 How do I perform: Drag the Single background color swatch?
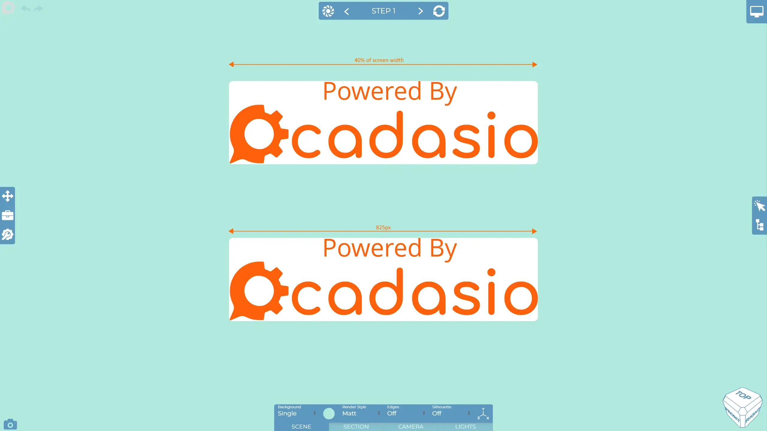tap(328, 413)
